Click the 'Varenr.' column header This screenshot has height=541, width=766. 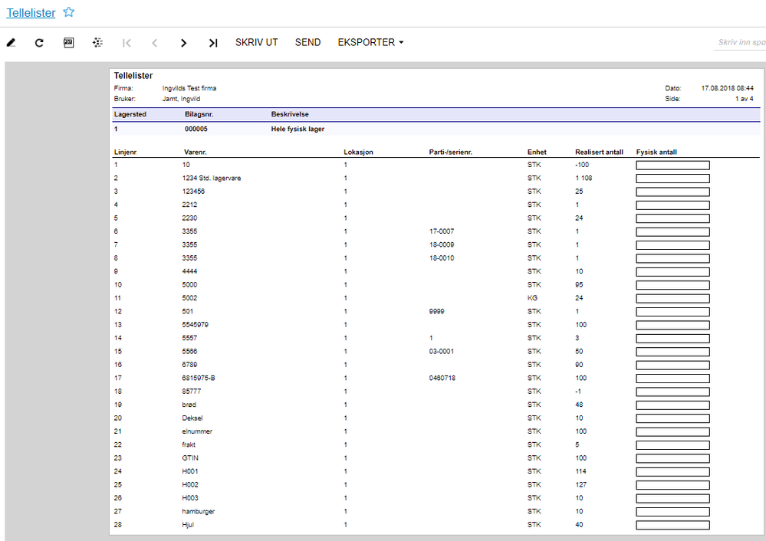coord(196,152)
